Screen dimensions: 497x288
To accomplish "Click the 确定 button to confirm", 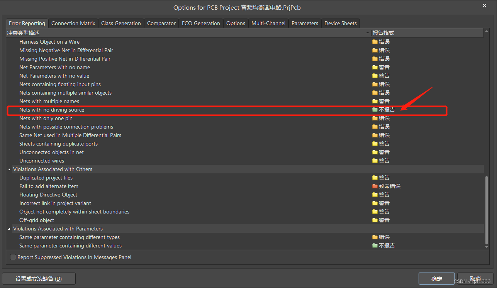I will click(x=436, y=278).
